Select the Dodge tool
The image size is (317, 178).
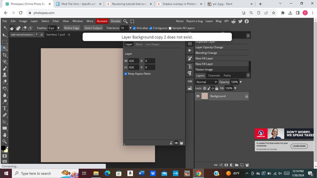4,101
